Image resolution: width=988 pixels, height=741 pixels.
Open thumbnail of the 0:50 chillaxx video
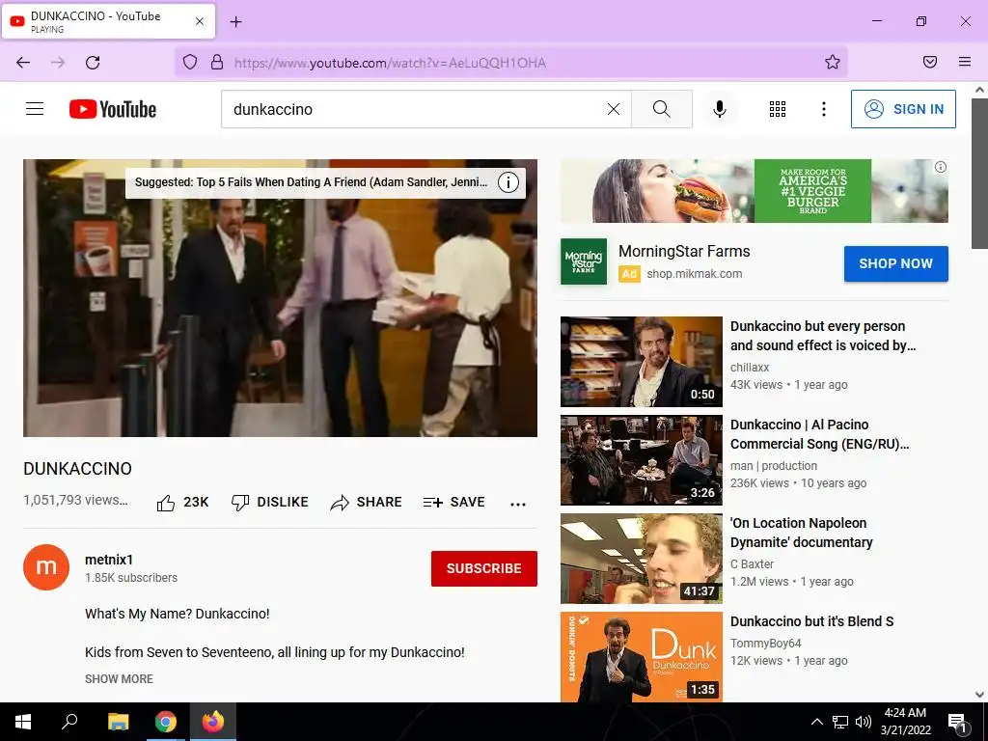click(642, 362)
